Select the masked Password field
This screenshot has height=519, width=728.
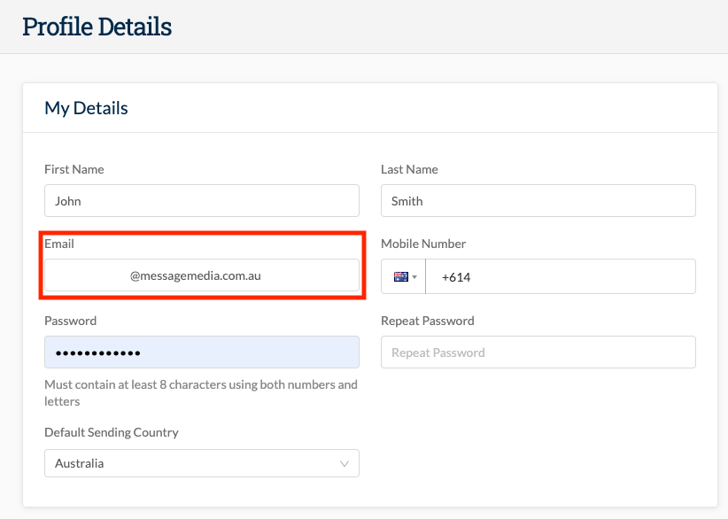201,352
